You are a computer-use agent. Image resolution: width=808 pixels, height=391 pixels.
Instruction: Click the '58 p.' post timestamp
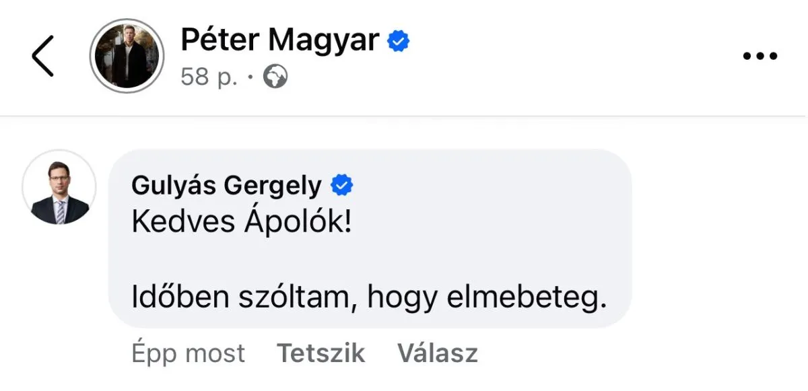[209, 78]
